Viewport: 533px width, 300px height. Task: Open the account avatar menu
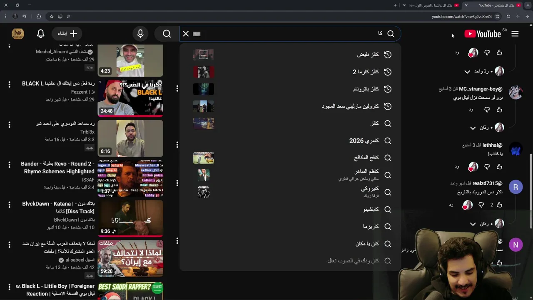point(17,34)
